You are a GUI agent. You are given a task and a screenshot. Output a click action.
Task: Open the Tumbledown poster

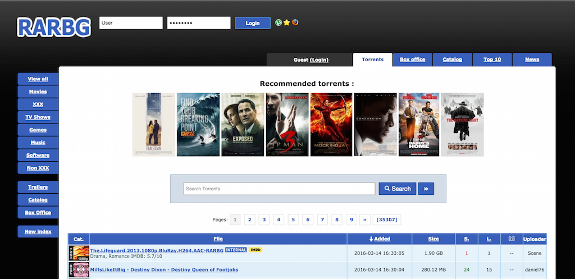pyautogui.click(x=154, y=124)
